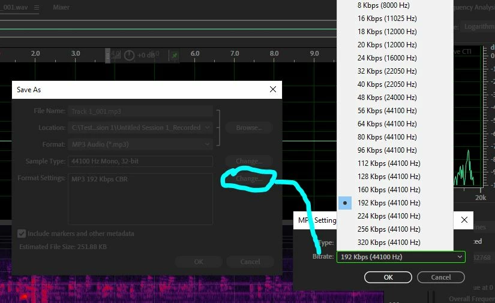Toggle Include markers and other metadata checkbox
495x303 pixels.
(x=22, y=234)
